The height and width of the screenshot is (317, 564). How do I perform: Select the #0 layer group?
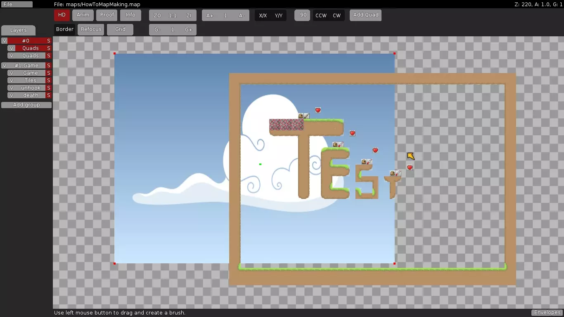click(x=26, y=41)
